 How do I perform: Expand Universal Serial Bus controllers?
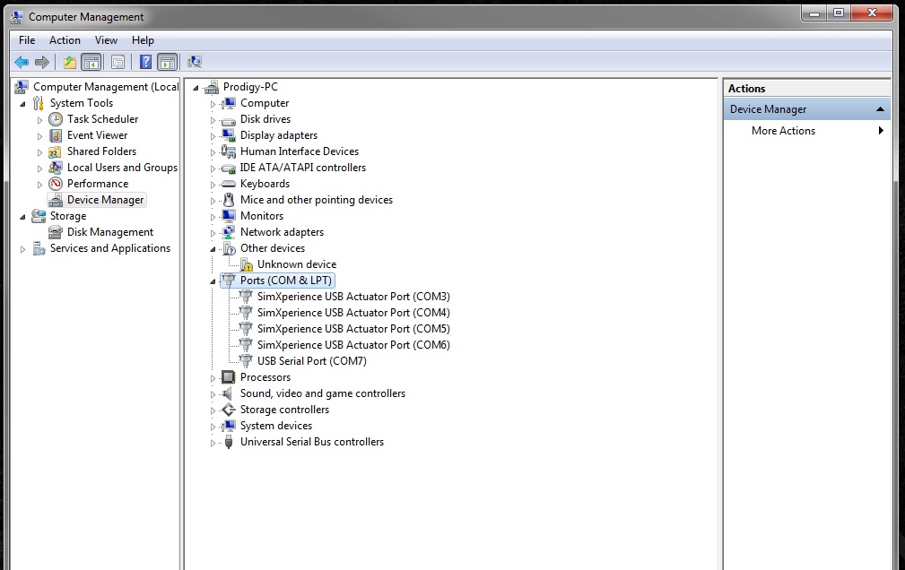213,442
